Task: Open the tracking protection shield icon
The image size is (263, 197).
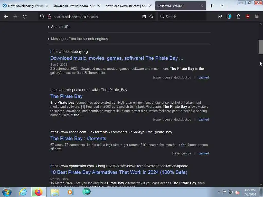Action: click(x=42, y=16)
